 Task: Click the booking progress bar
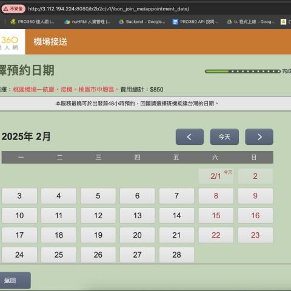pyautogui.click(x=242, y=72)
